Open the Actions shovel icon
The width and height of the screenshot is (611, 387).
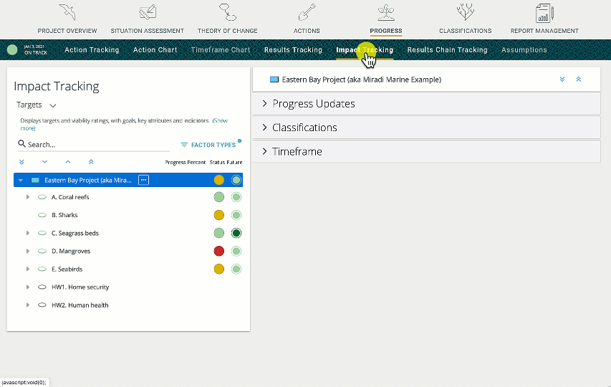pyautogui.click(x=307, y=13)
